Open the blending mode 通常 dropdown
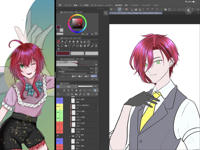This screenshot has height=150, width=200. click(70, 86)
